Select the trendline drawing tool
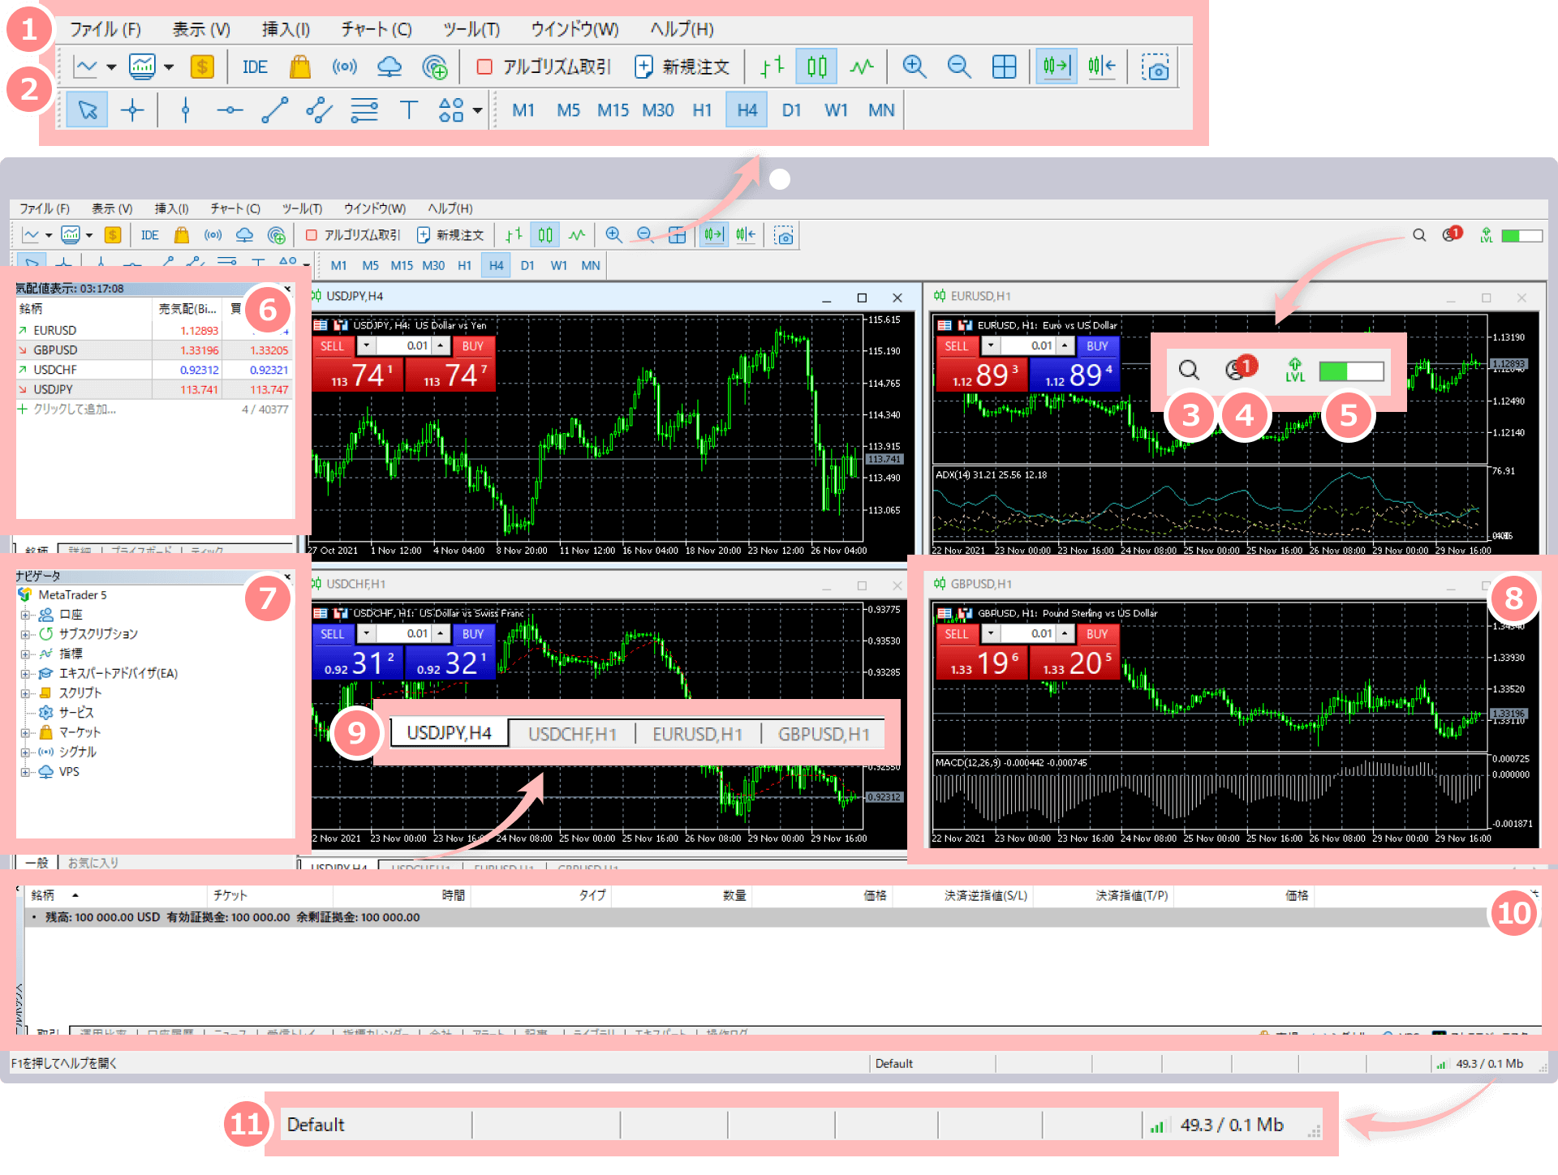Image resolution: width=1558 pixels, height=1175 pixels. (x=274, y=110)
